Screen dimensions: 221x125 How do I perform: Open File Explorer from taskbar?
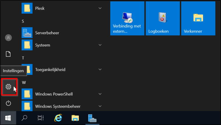75,118
